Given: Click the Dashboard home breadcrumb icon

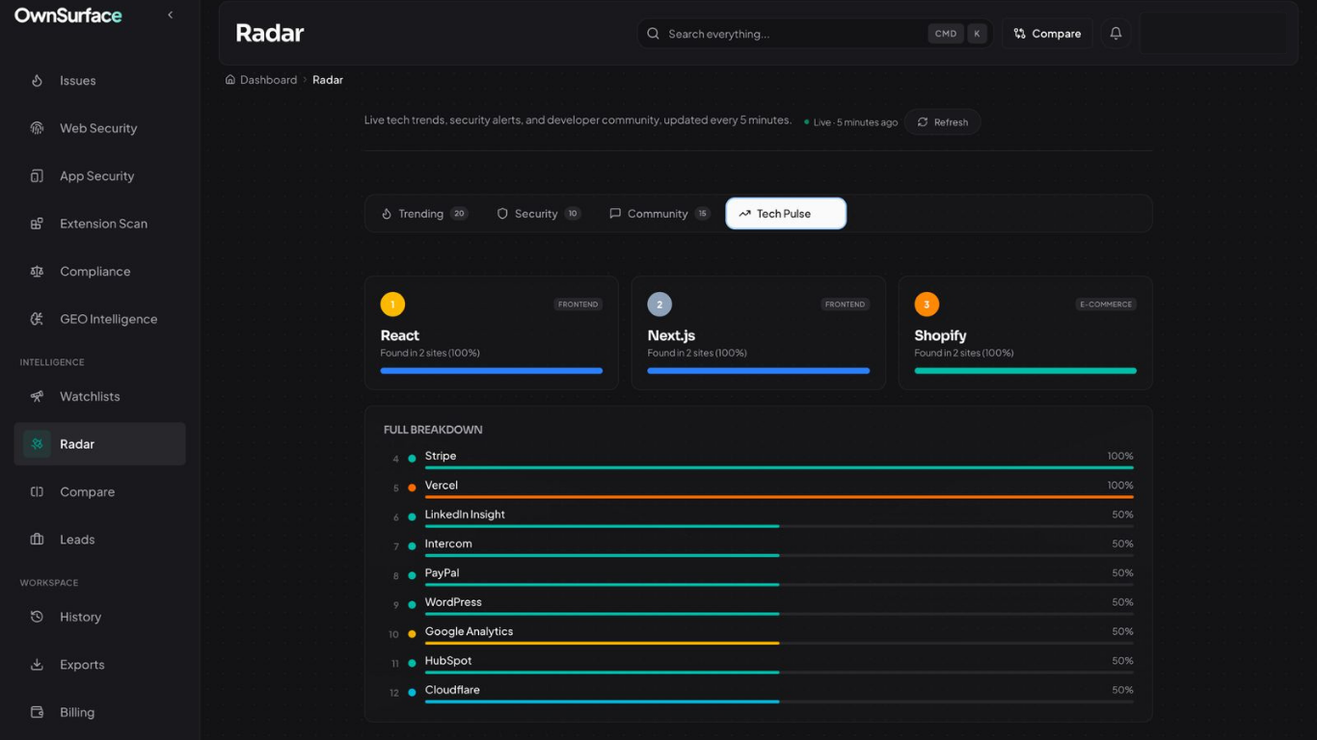Looking at the screenshot, I should pos(230,80).
